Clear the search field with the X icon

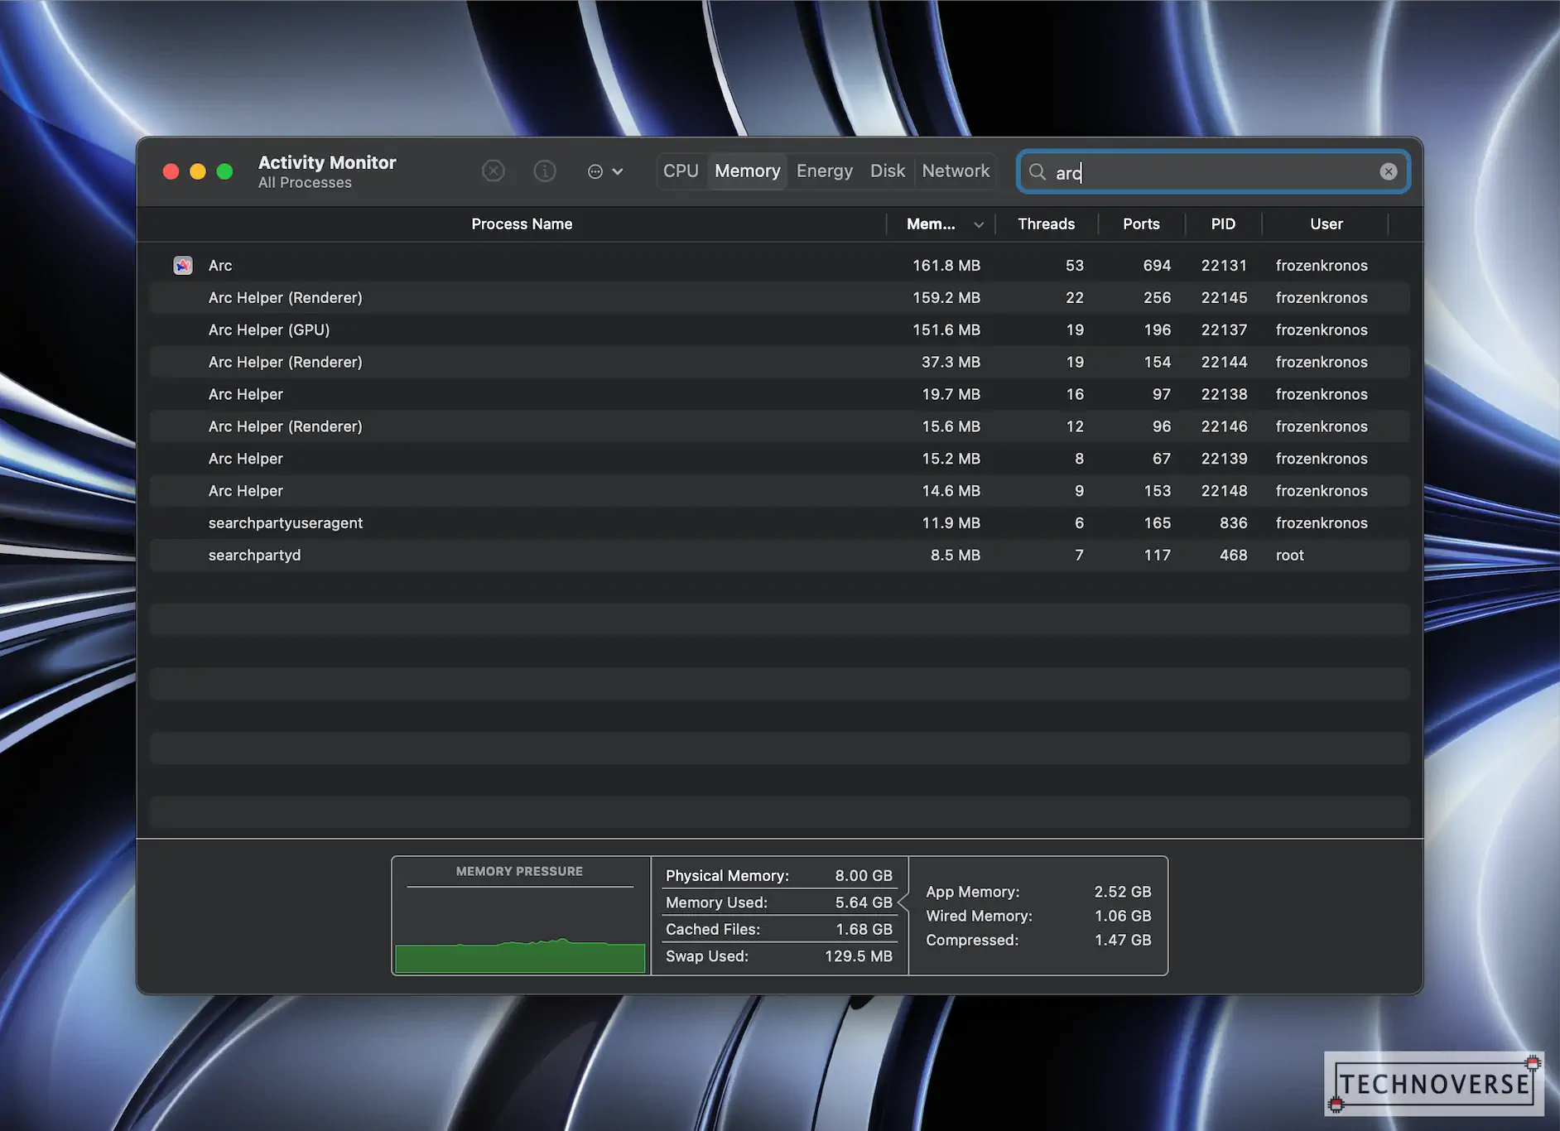(x=1389, y=171)
